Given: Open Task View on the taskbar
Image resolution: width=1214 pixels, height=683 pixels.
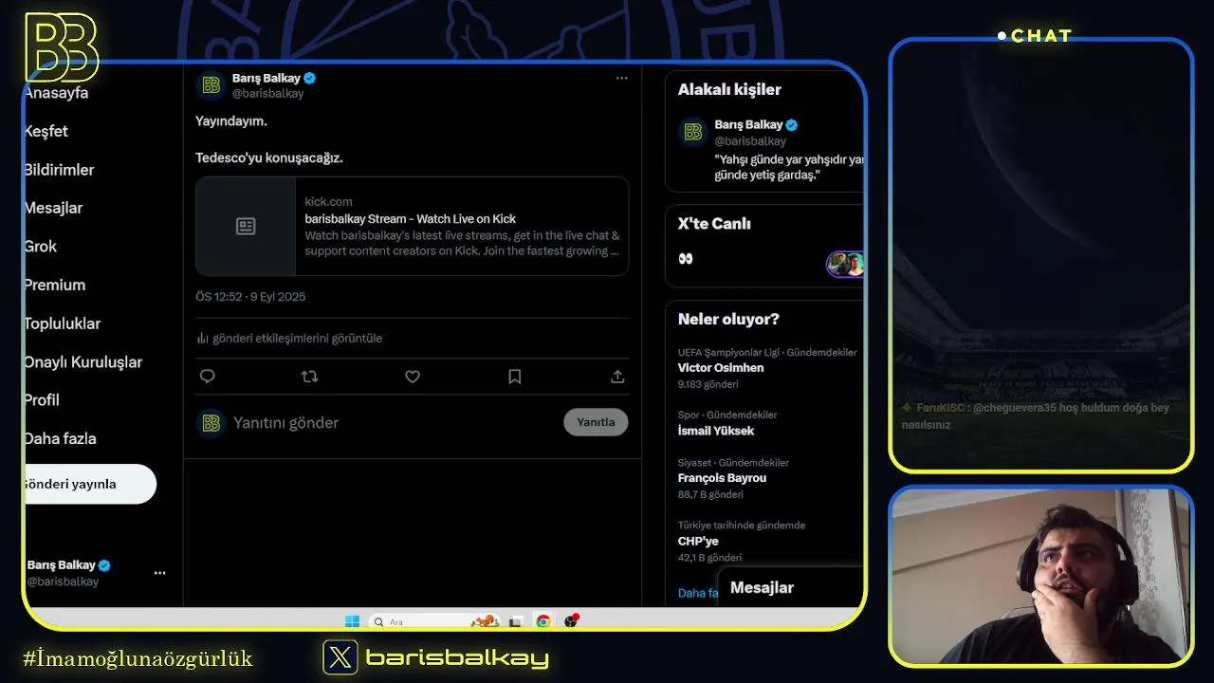Looking at the screenshot, I should pos(515,621).
